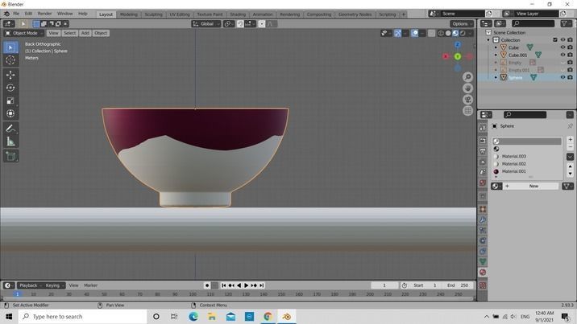Viewport: 577px width, 324px height.
Task: Select the Annotate tool
Action: tap(10, 129)
